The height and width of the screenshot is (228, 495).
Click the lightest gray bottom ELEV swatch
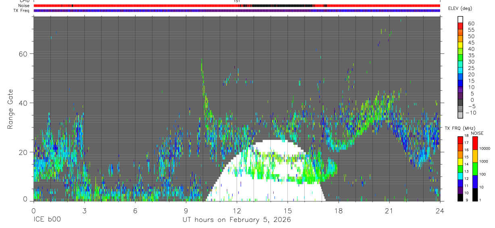coord(461,114)
